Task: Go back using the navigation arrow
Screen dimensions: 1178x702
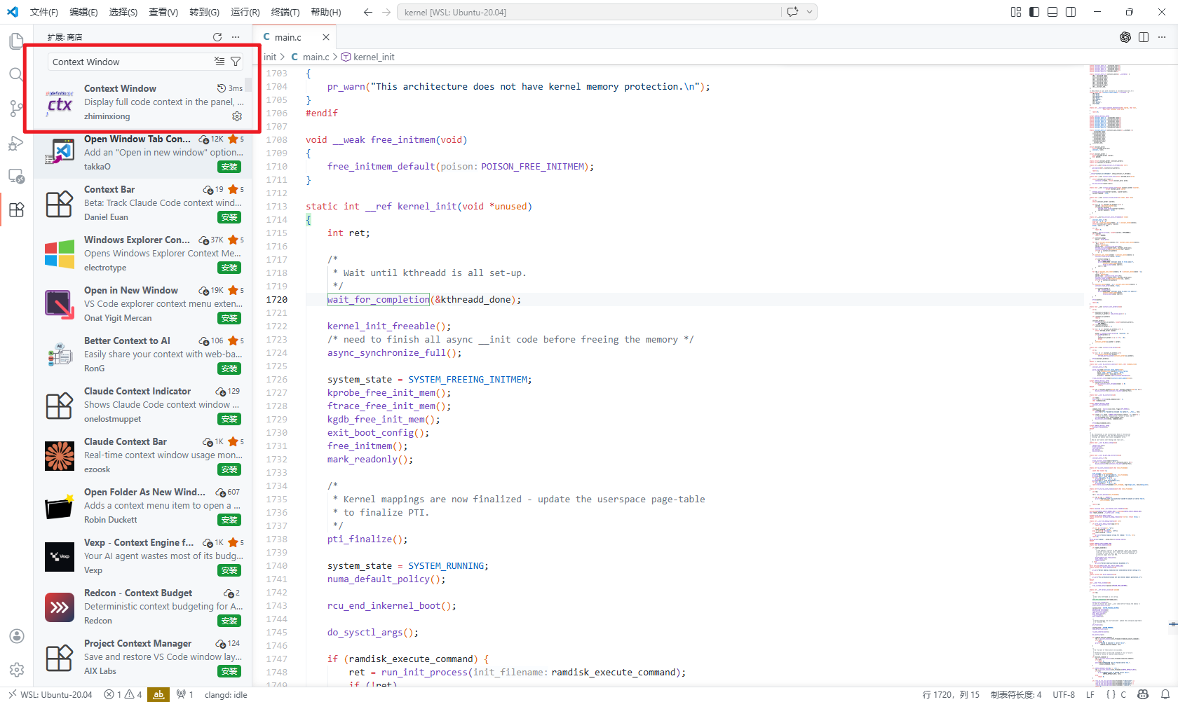Action: click(x=367, y=12)
